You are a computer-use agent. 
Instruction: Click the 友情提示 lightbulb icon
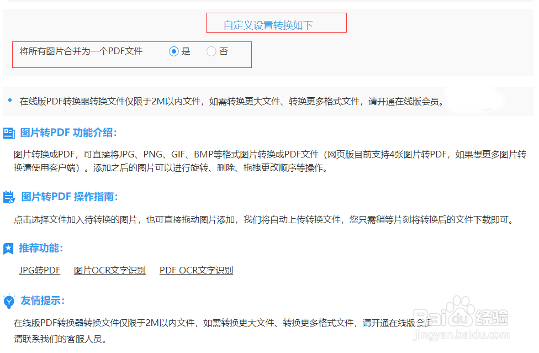(x=9, y=301)
